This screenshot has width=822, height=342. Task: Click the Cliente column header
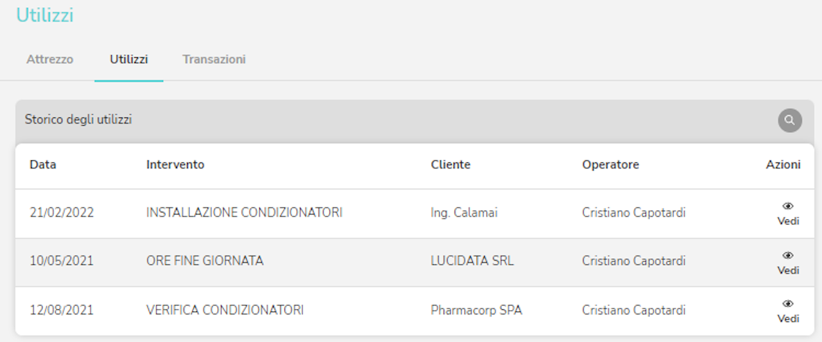pos(450,165)
